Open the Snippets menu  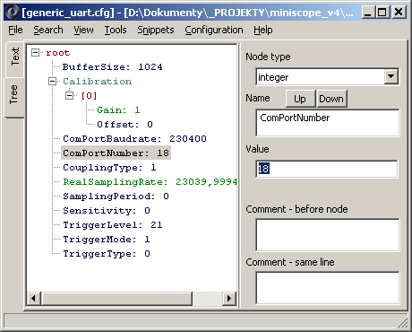(156, 30)
